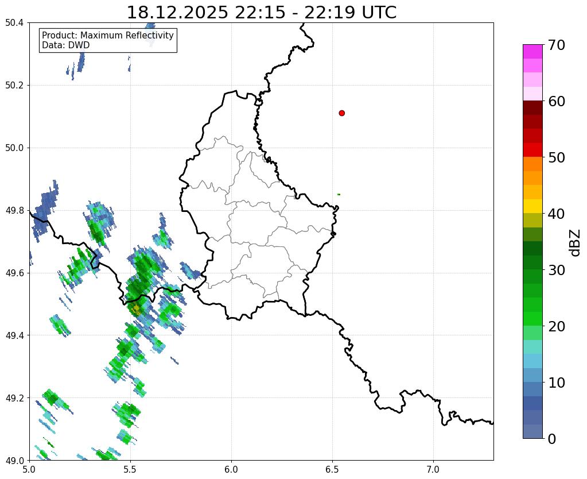Click the longitude tick label 6.5
587x479 pixels.
click(x=332, y=469)
